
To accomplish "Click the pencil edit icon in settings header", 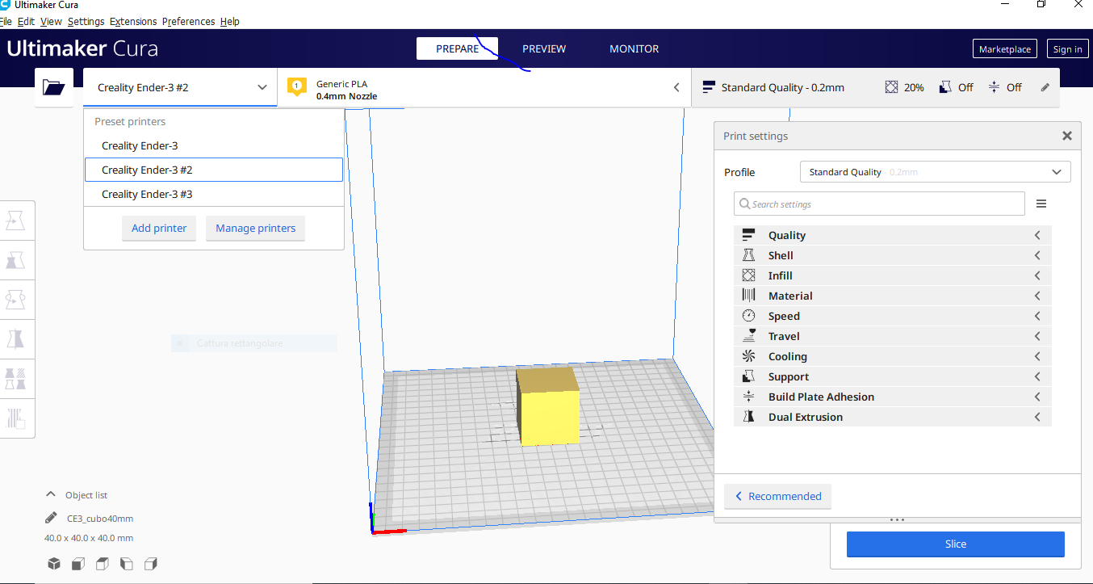I will 1045,87.
